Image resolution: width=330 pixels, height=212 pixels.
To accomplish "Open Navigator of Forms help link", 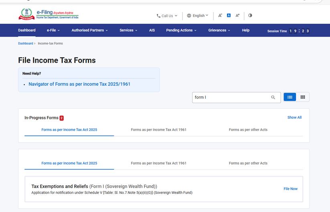I will click(x=79, y=84).
